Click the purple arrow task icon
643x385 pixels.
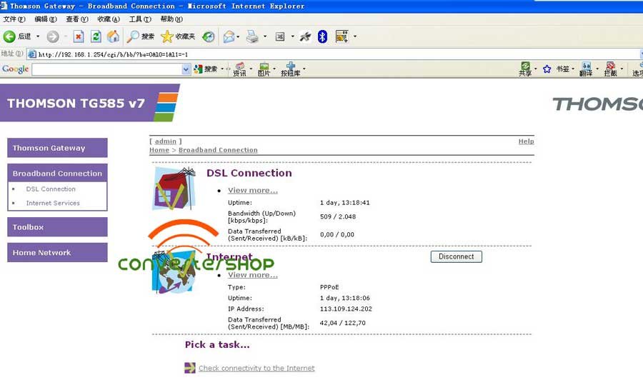[189, 368]
